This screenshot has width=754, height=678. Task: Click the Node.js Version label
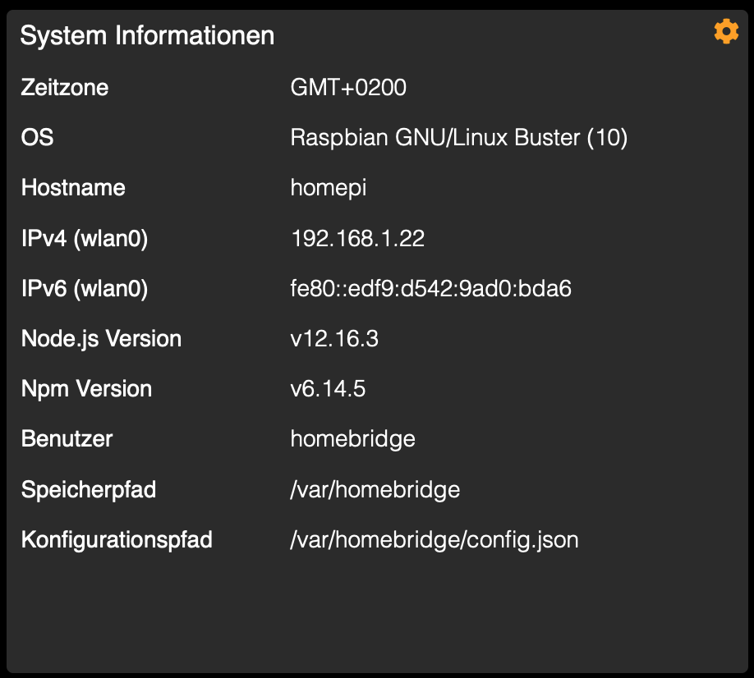point(102,339)
